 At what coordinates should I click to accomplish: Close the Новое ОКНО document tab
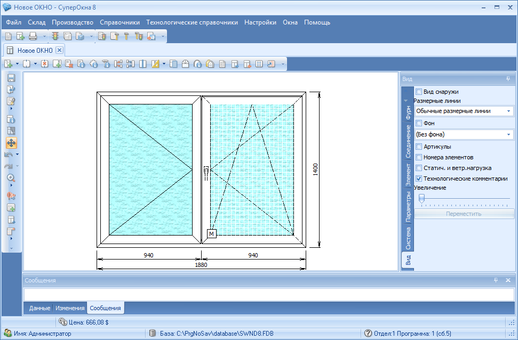(59, 50)
